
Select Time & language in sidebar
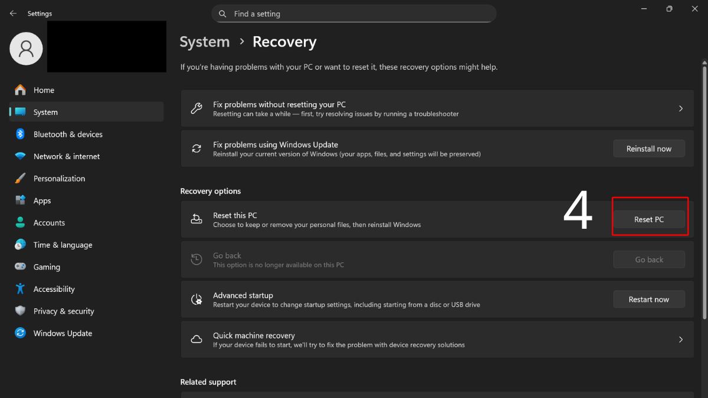[63, 245]
